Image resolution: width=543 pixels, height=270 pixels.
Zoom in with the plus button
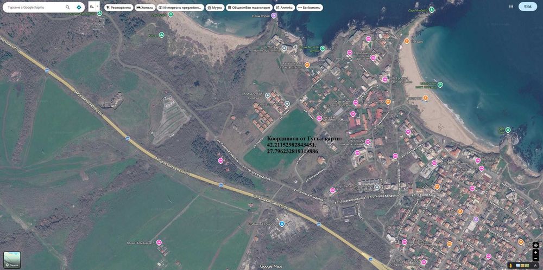(x=536, y=252)
